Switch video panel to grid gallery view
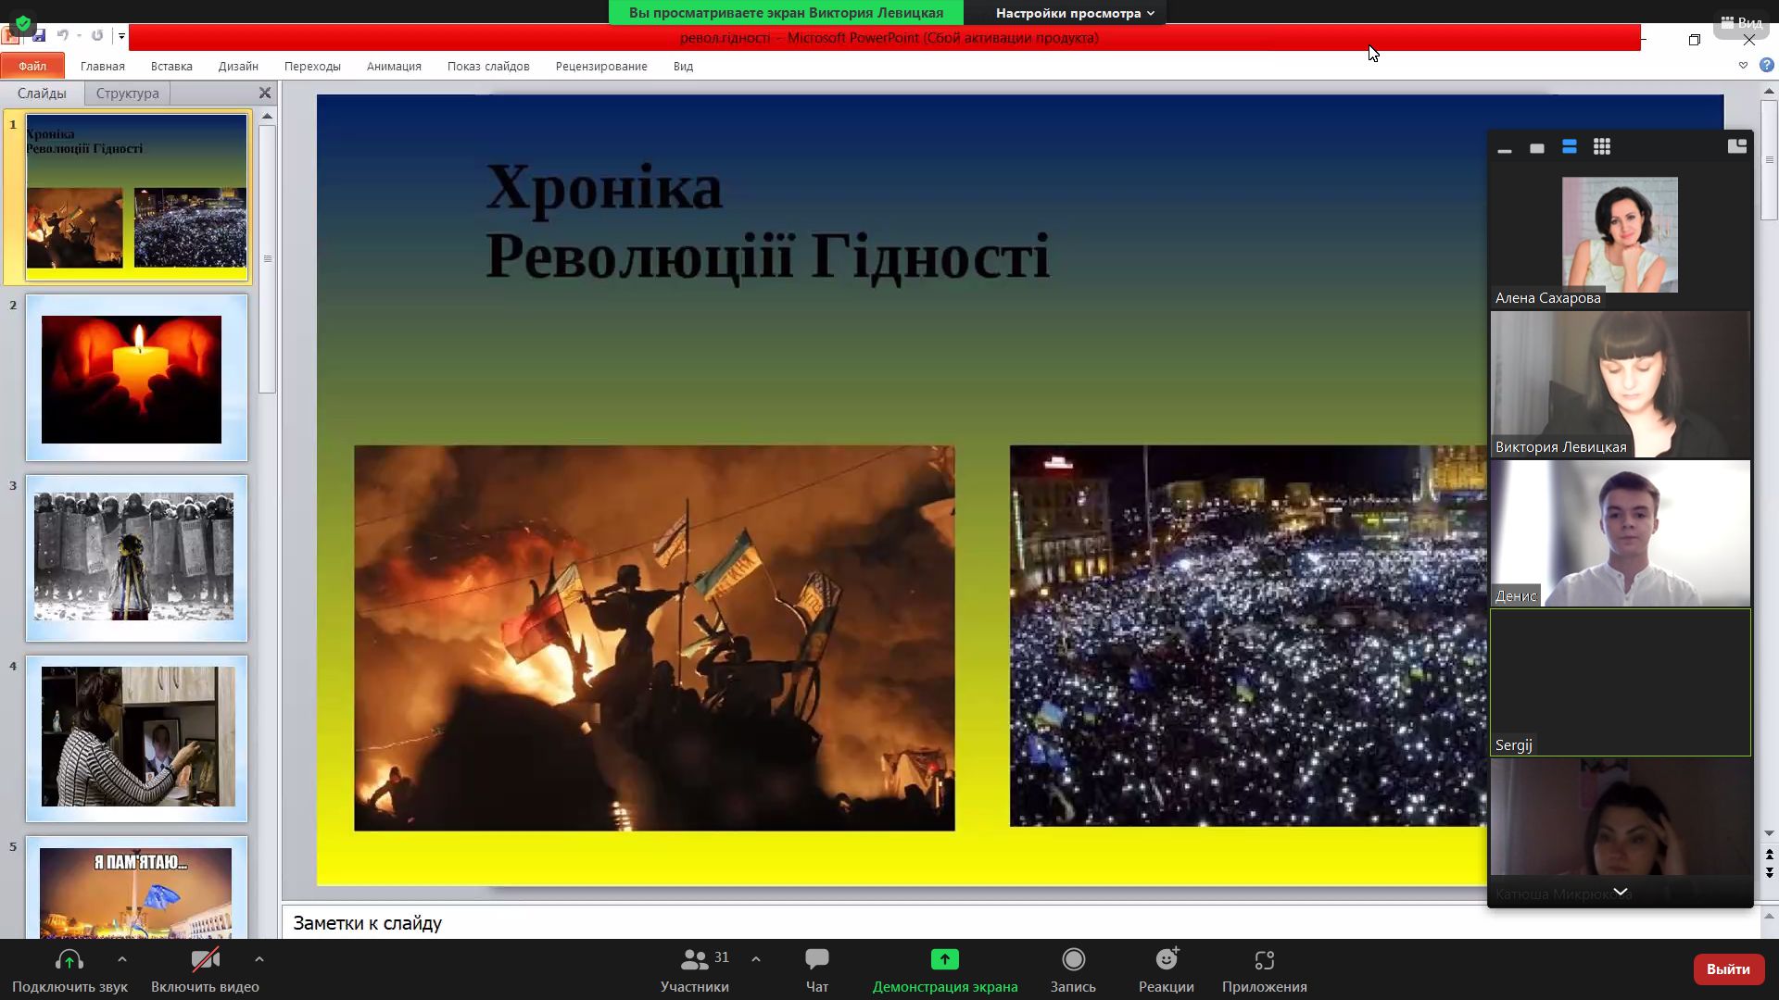The width and height of the screenshot is (1779, 1000). [x=1602, y=147]
